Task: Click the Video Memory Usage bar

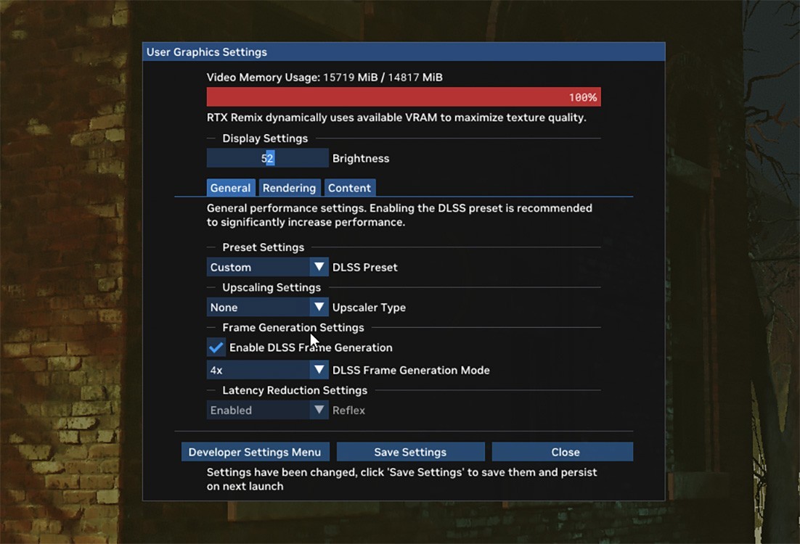Action: coord(404,97)
